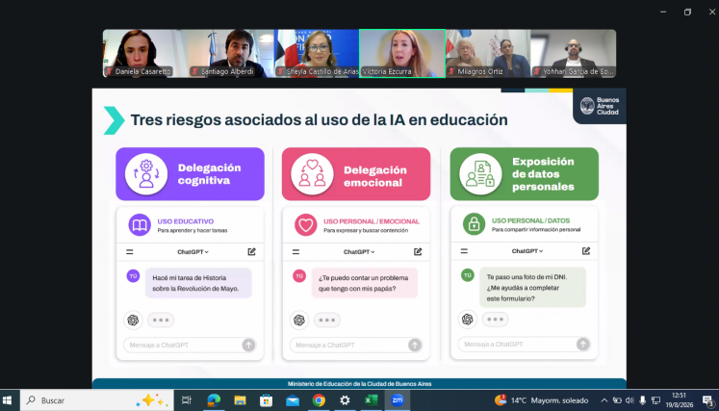719x411 pixels.
Task: Open Microsoft Store from taskbar
Action: (266, 400)
